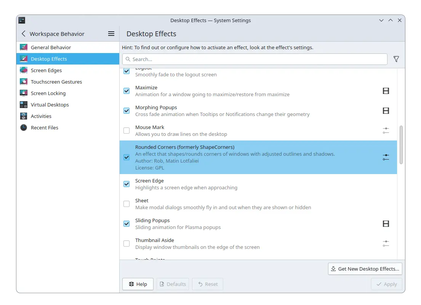The image size is (421, 305).
Task: Play the Sliding Popups preview video
Action: click(386, 224)
